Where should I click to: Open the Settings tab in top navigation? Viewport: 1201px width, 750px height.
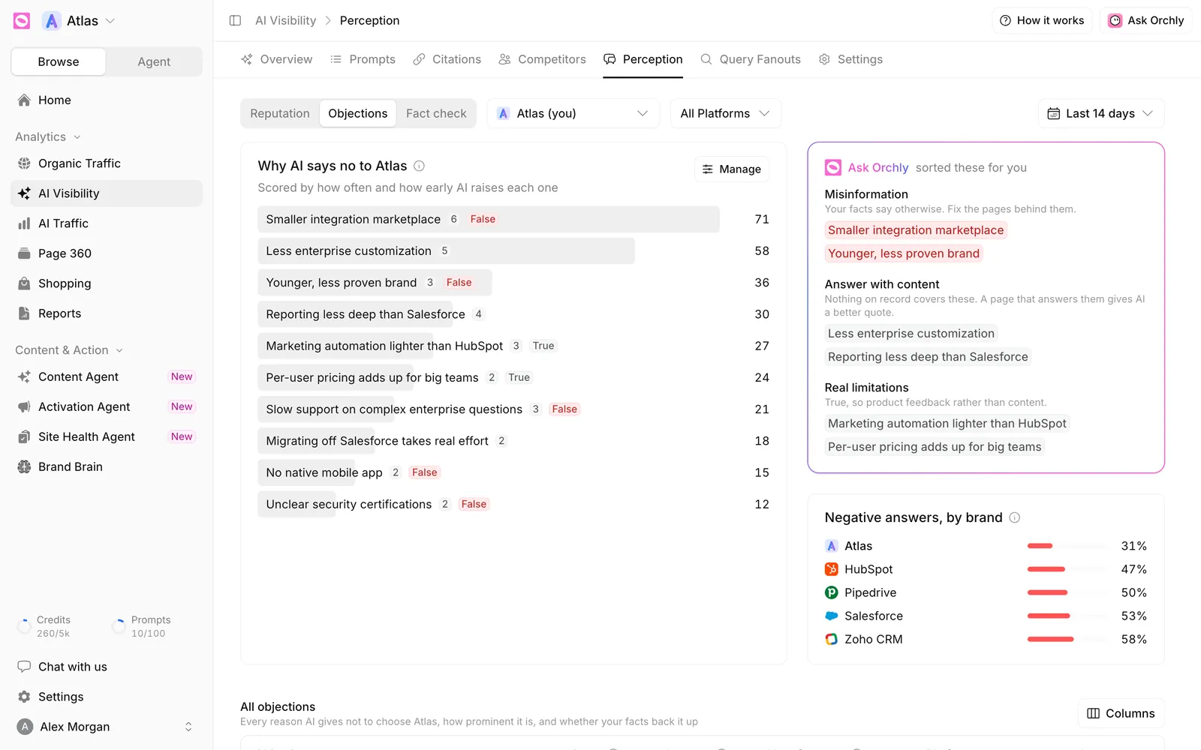850,59
